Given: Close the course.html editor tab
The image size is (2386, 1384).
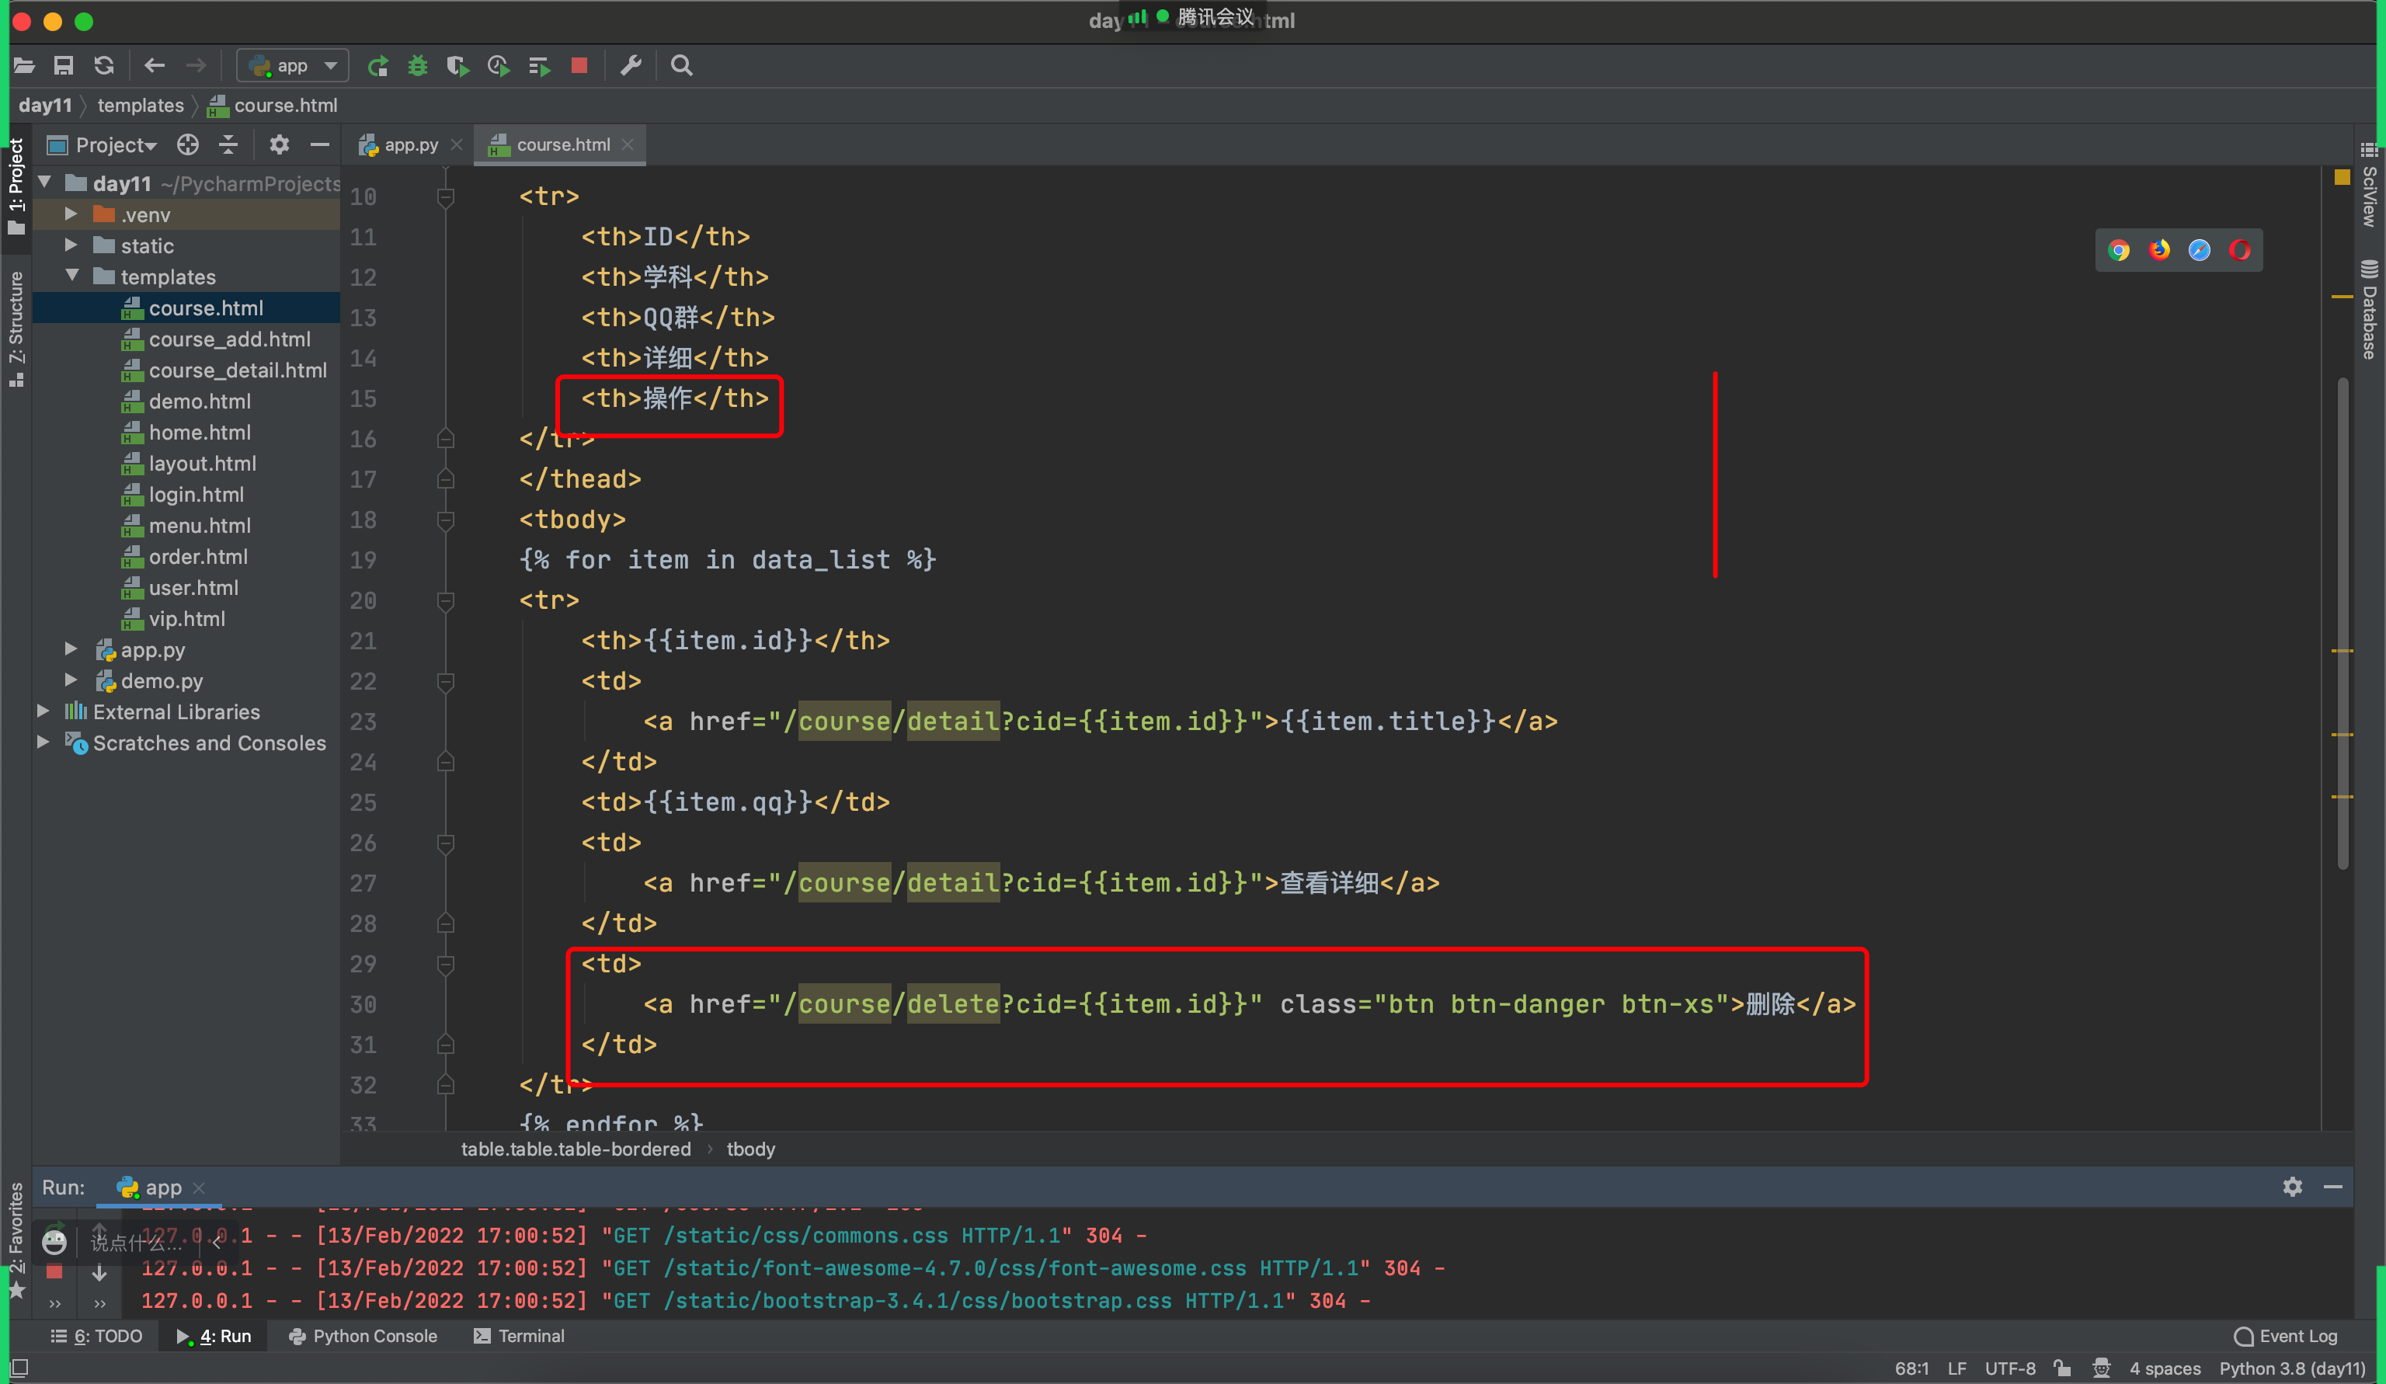Looking at the screenshot, I should point(627,144).
